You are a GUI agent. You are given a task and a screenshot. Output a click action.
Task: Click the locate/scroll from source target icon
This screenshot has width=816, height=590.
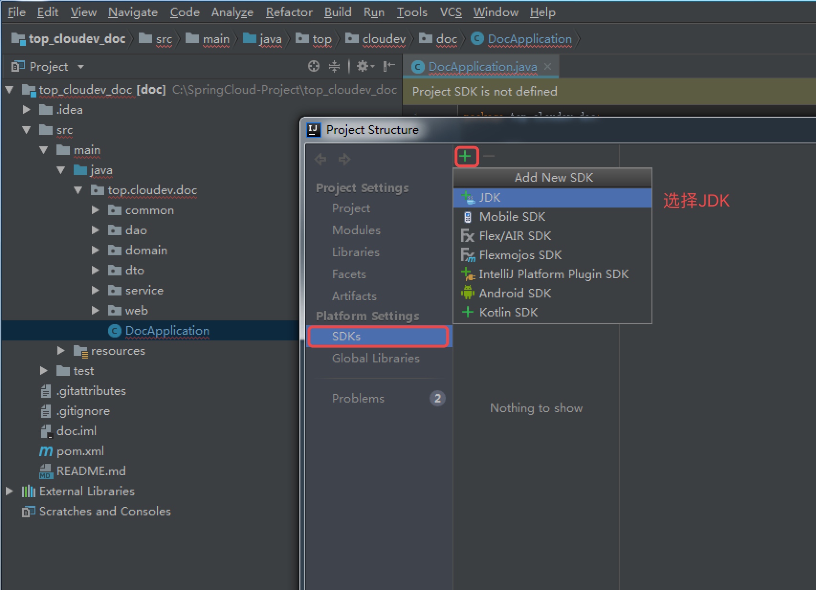pyautogui.click(x=314, y=66)
